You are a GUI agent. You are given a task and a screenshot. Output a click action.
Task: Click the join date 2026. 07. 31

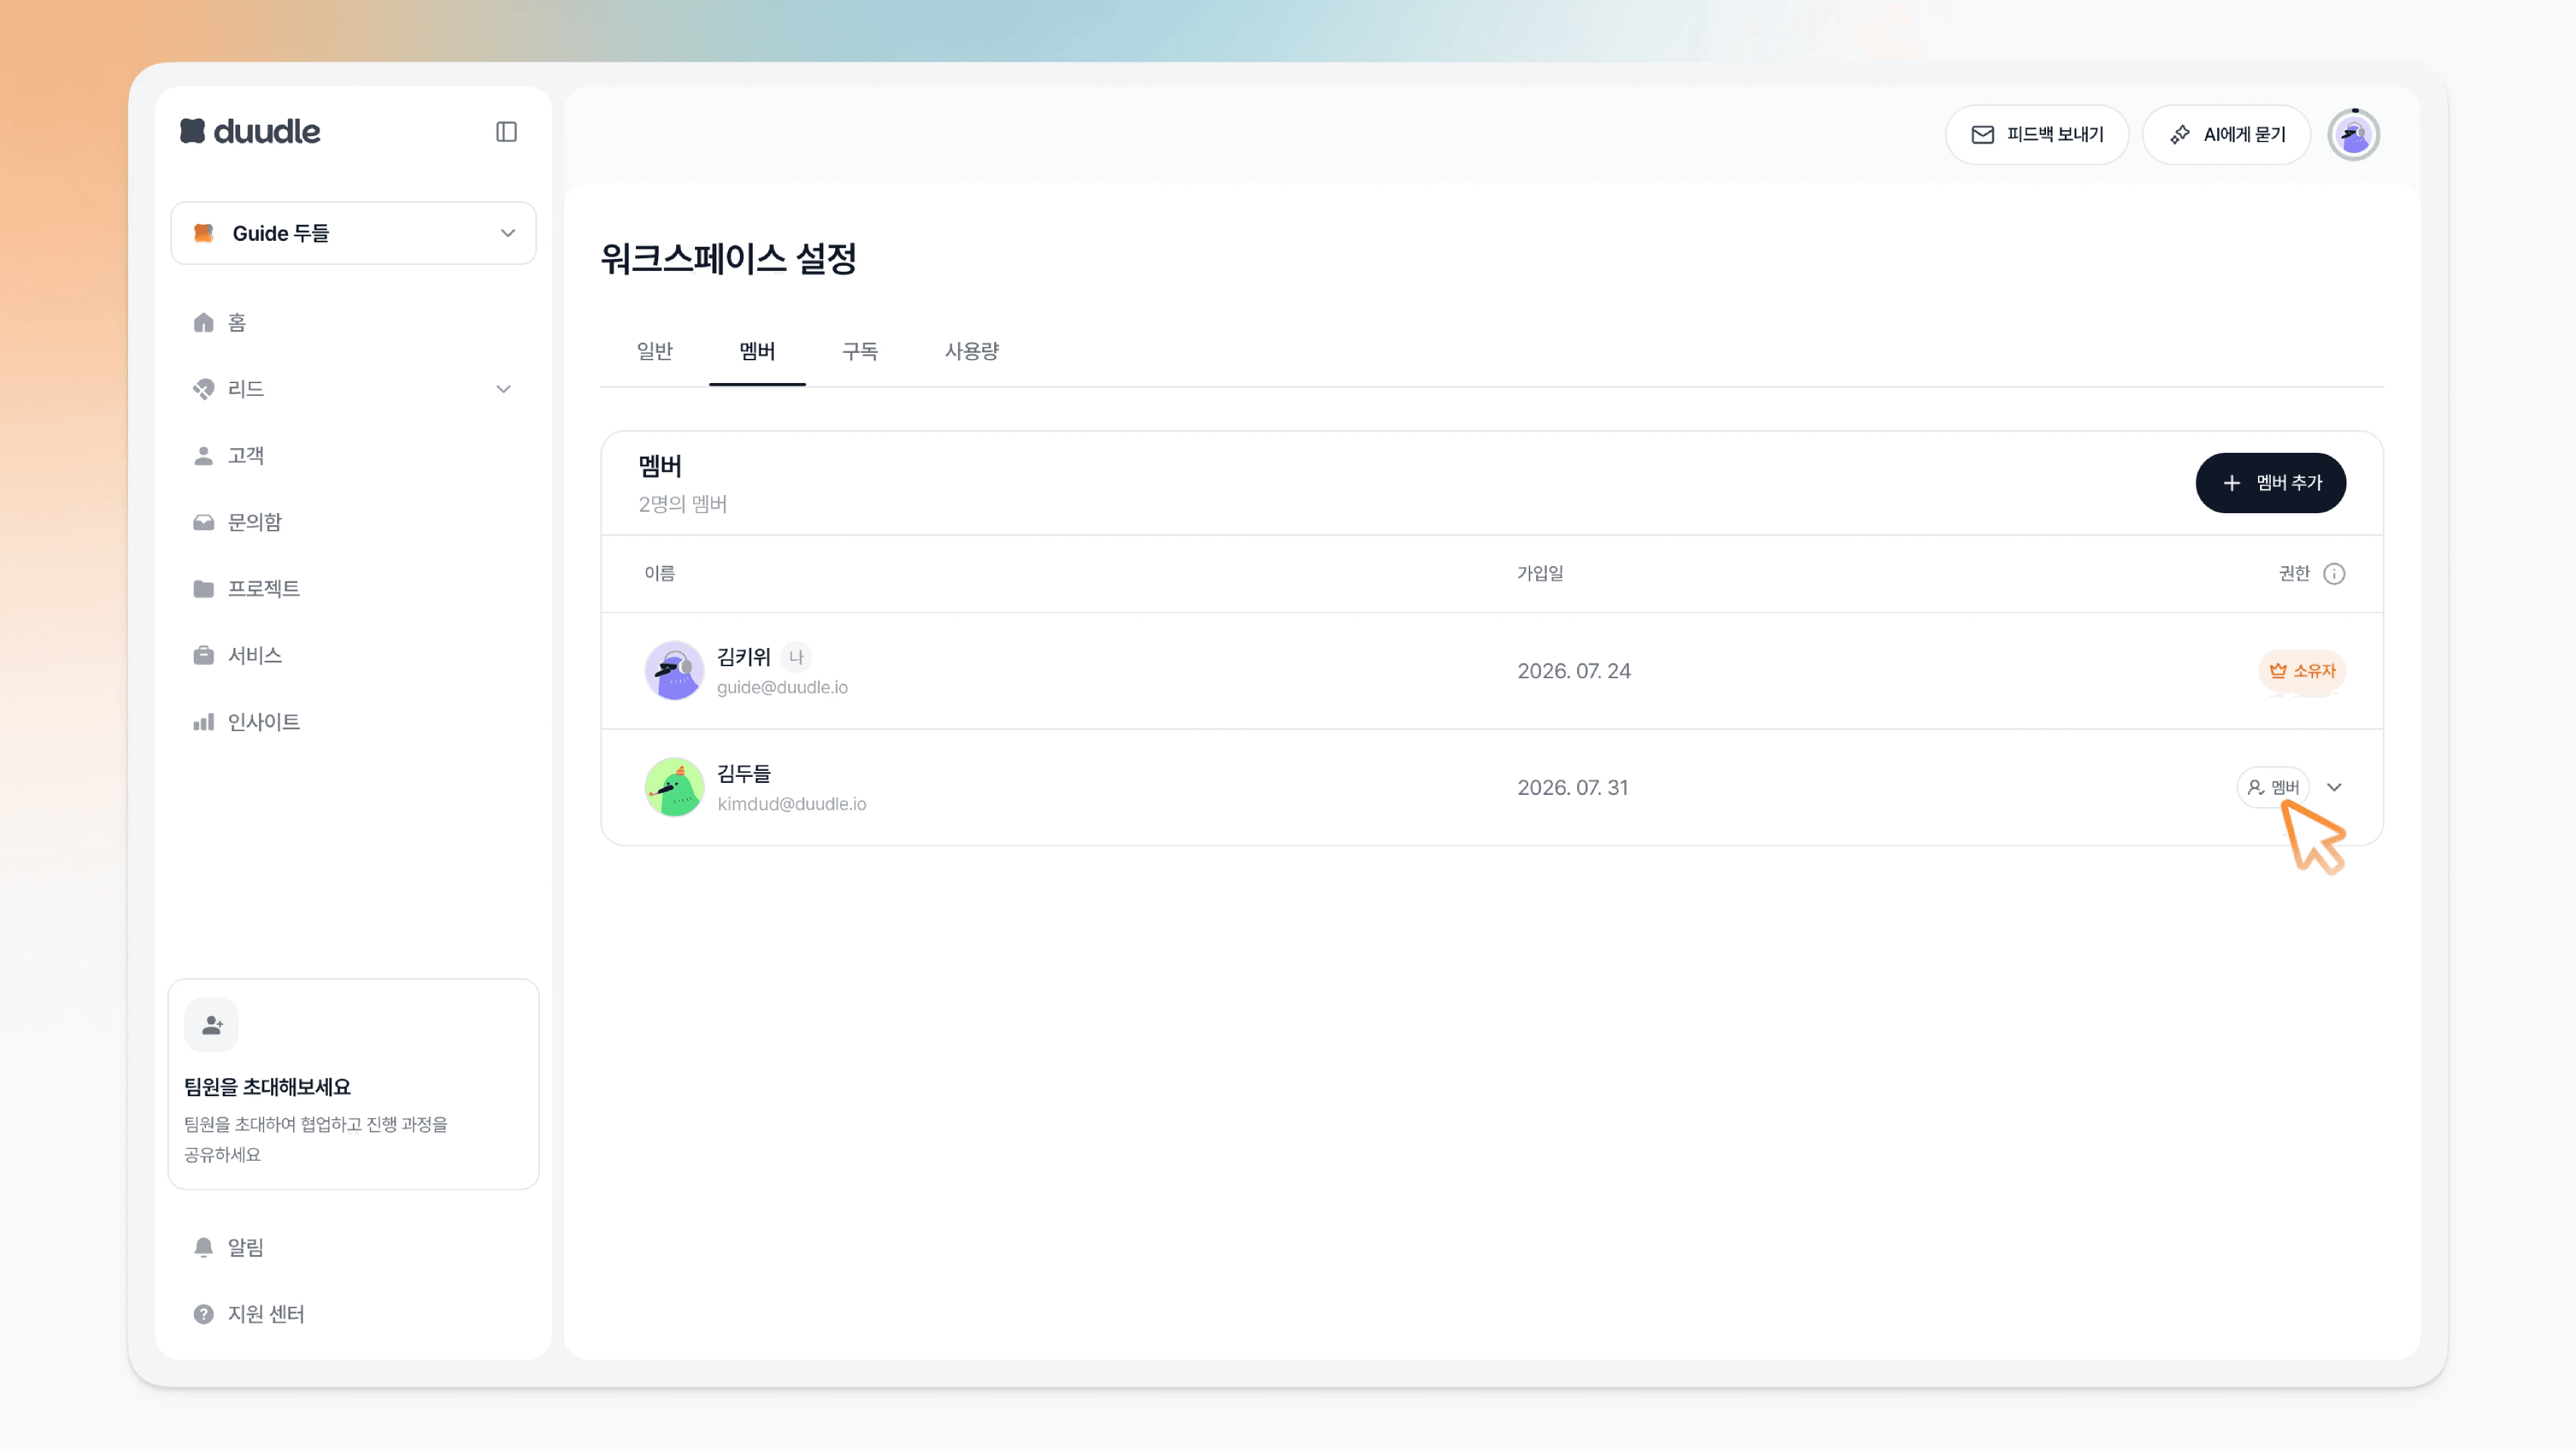[x=1573, y=788]
